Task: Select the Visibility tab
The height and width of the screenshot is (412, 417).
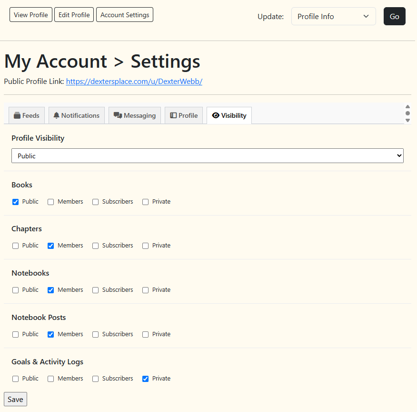Action: click(229, 115)
